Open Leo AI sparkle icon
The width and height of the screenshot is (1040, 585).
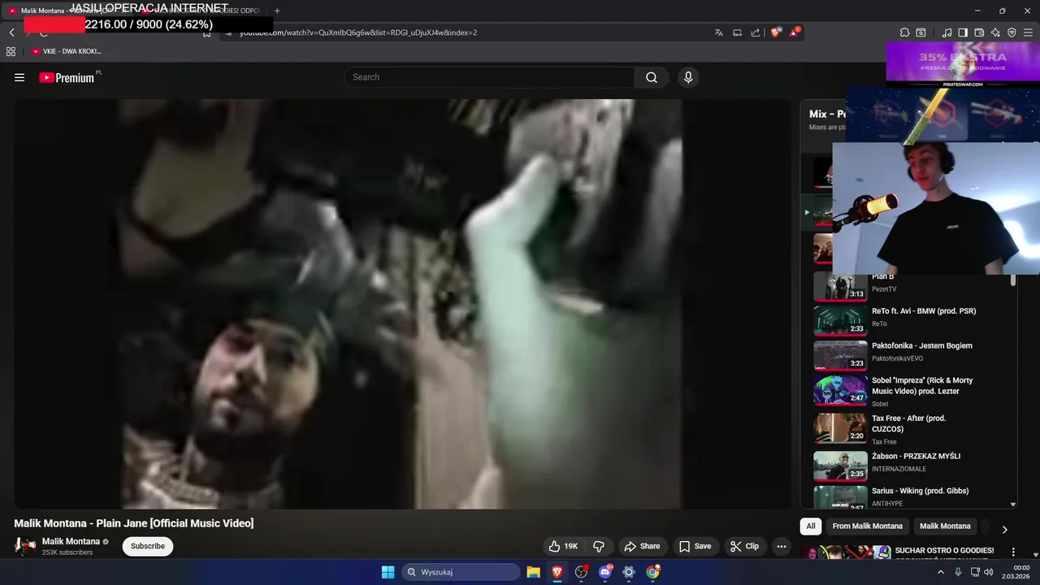[x=995, y=32]
